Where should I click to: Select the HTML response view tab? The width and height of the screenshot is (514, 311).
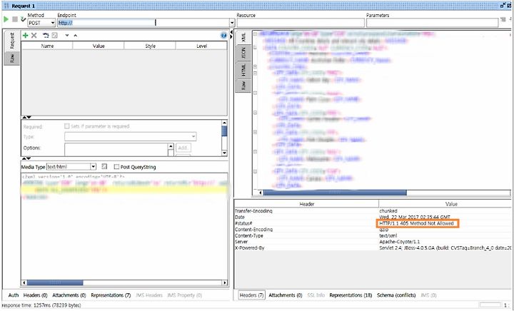(243, 70)
